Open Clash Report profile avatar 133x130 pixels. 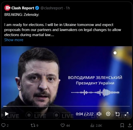point(7,8)
